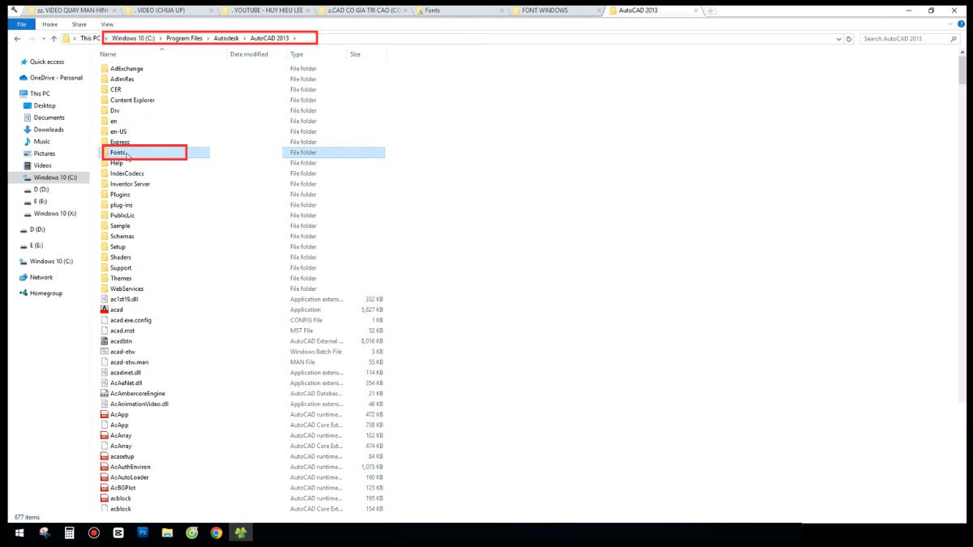This screenshot has height=547, width=973.
Task: Click the Forward navigation arrow
Action: click(x=31, y=38)
